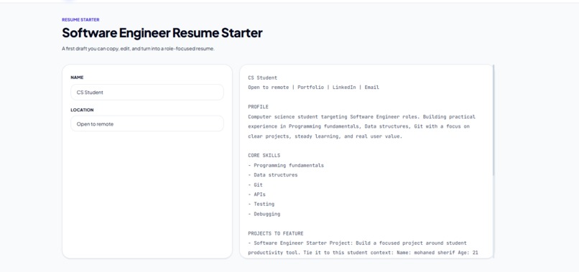Click the 'NAME' field label

77,78
